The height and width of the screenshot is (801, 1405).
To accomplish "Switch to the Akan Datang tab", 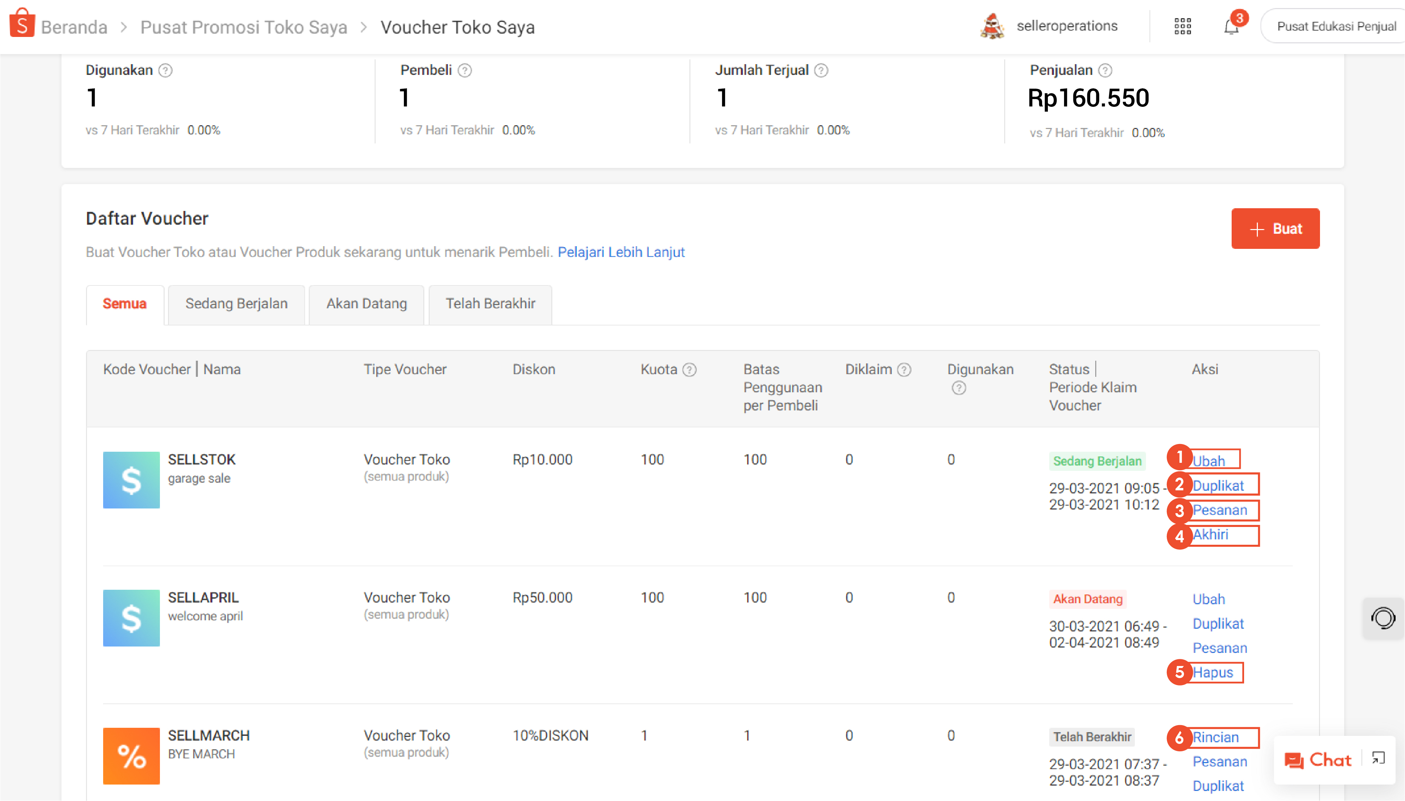I will [x=367, y=304].
